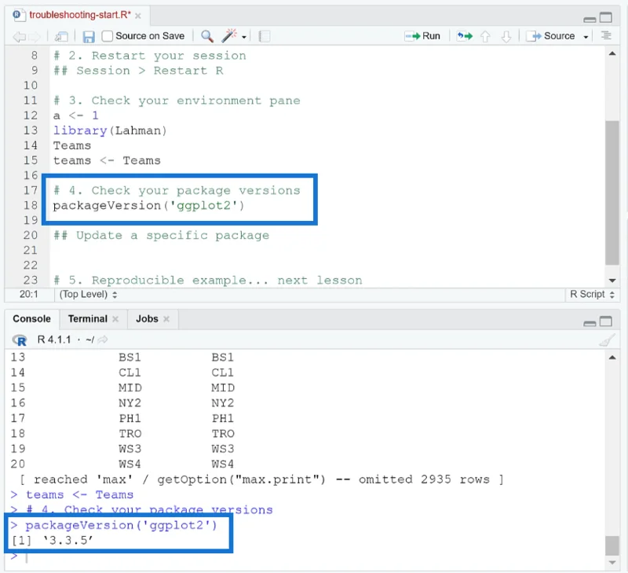Click comment '# 2. Restart your session'
Image resolution: width=628 pixels, height=573 pixels.
coord(150,56)
